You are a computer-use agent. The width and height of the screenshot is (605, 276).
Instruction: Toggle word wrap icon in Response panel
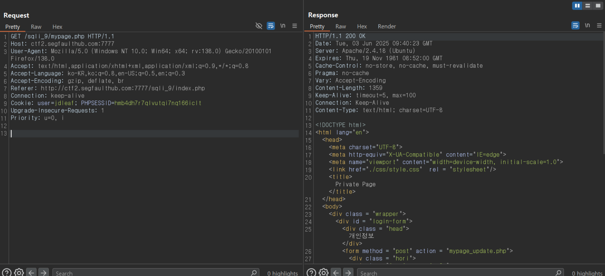tap(575, 25)
